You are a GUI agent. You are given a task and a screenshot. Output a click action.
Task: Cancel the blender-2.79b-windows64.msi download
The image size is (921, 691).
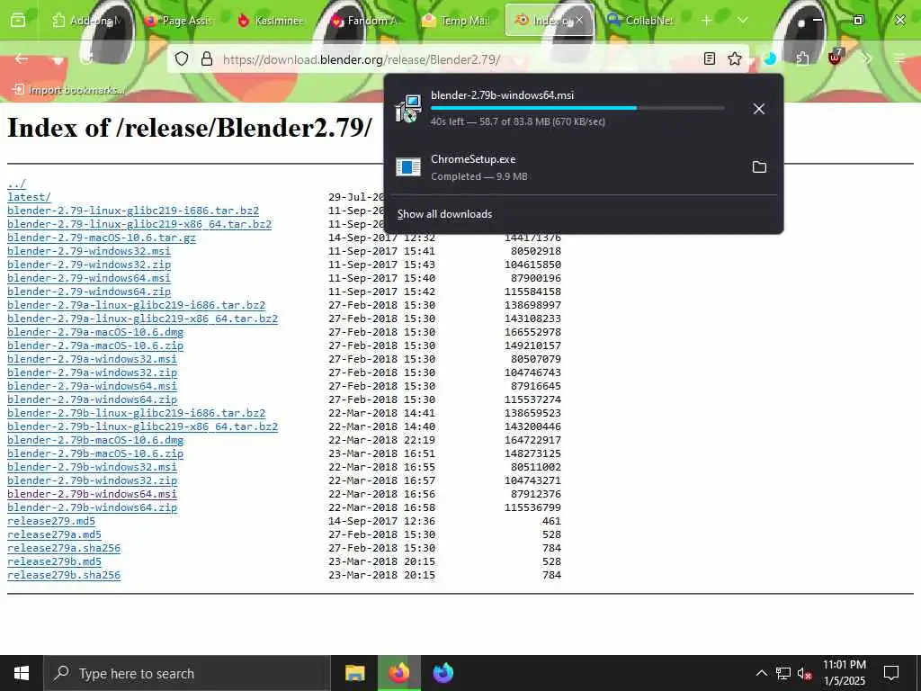point(759,109)
